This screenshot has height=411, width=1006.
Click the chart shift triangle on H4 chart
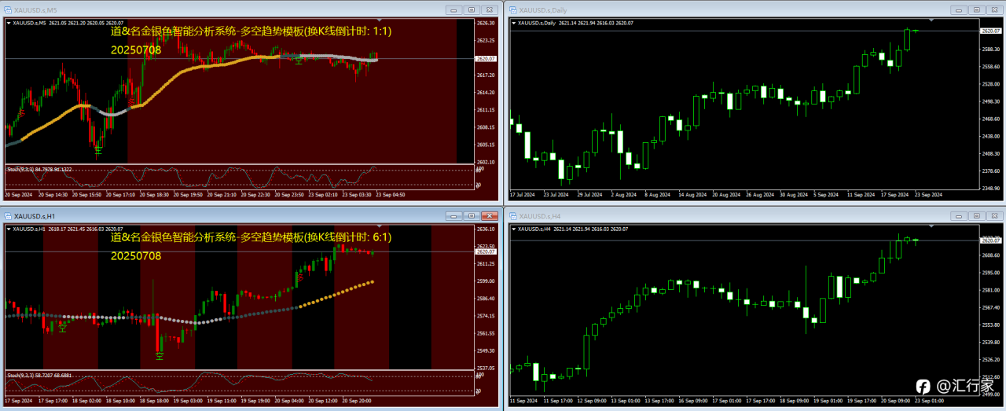[931, 226]
